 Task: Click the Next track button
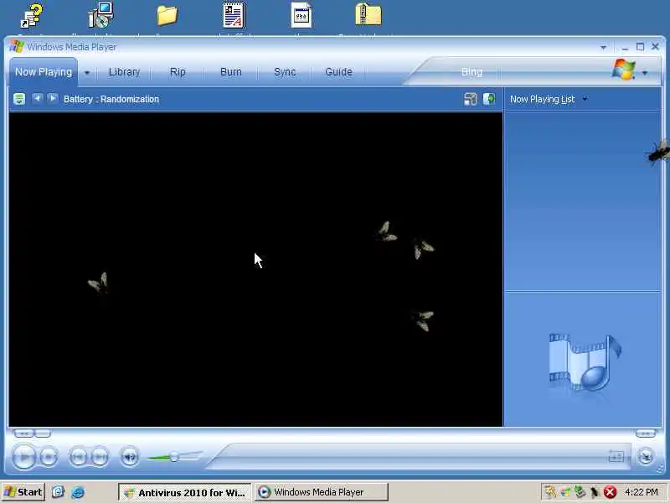click(x=100, y=457)
